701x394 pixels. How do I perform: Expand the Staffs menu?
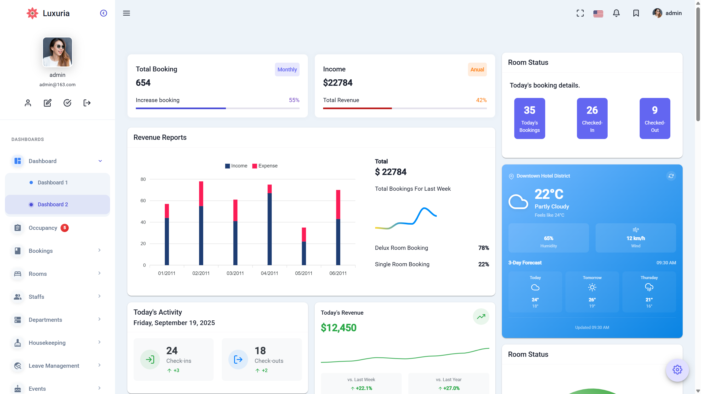coord(58,297)
